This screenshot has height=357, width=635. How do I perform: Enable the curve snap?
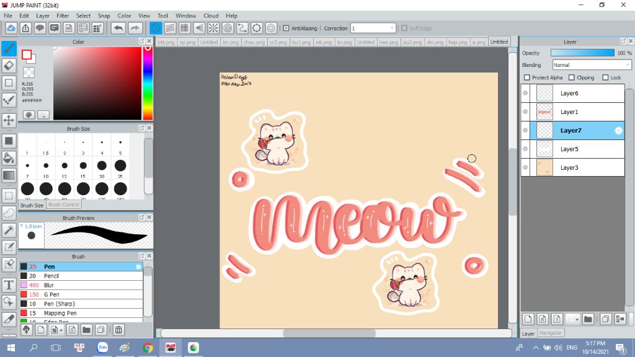point(242,29)
